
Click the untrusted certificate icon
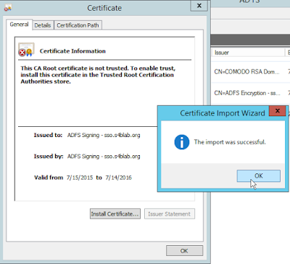coord(26,49)
